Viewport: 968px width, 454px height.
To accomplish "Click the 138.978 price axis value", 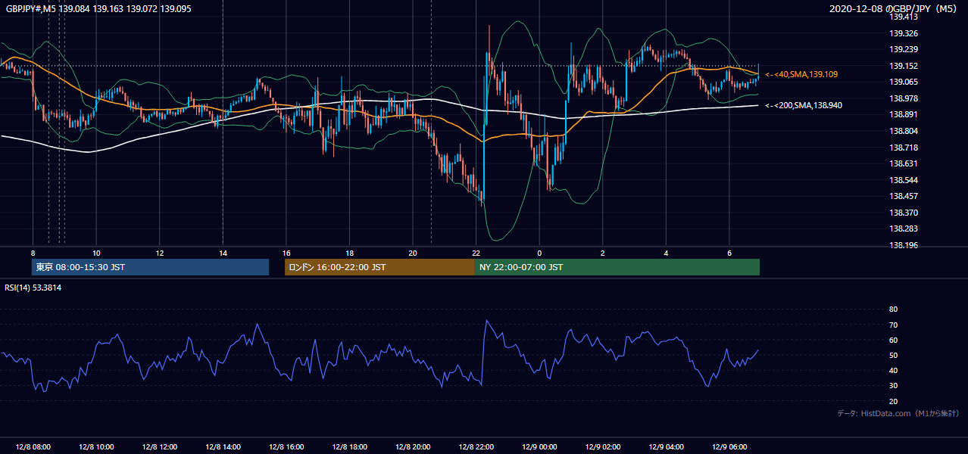I will 904,98.
